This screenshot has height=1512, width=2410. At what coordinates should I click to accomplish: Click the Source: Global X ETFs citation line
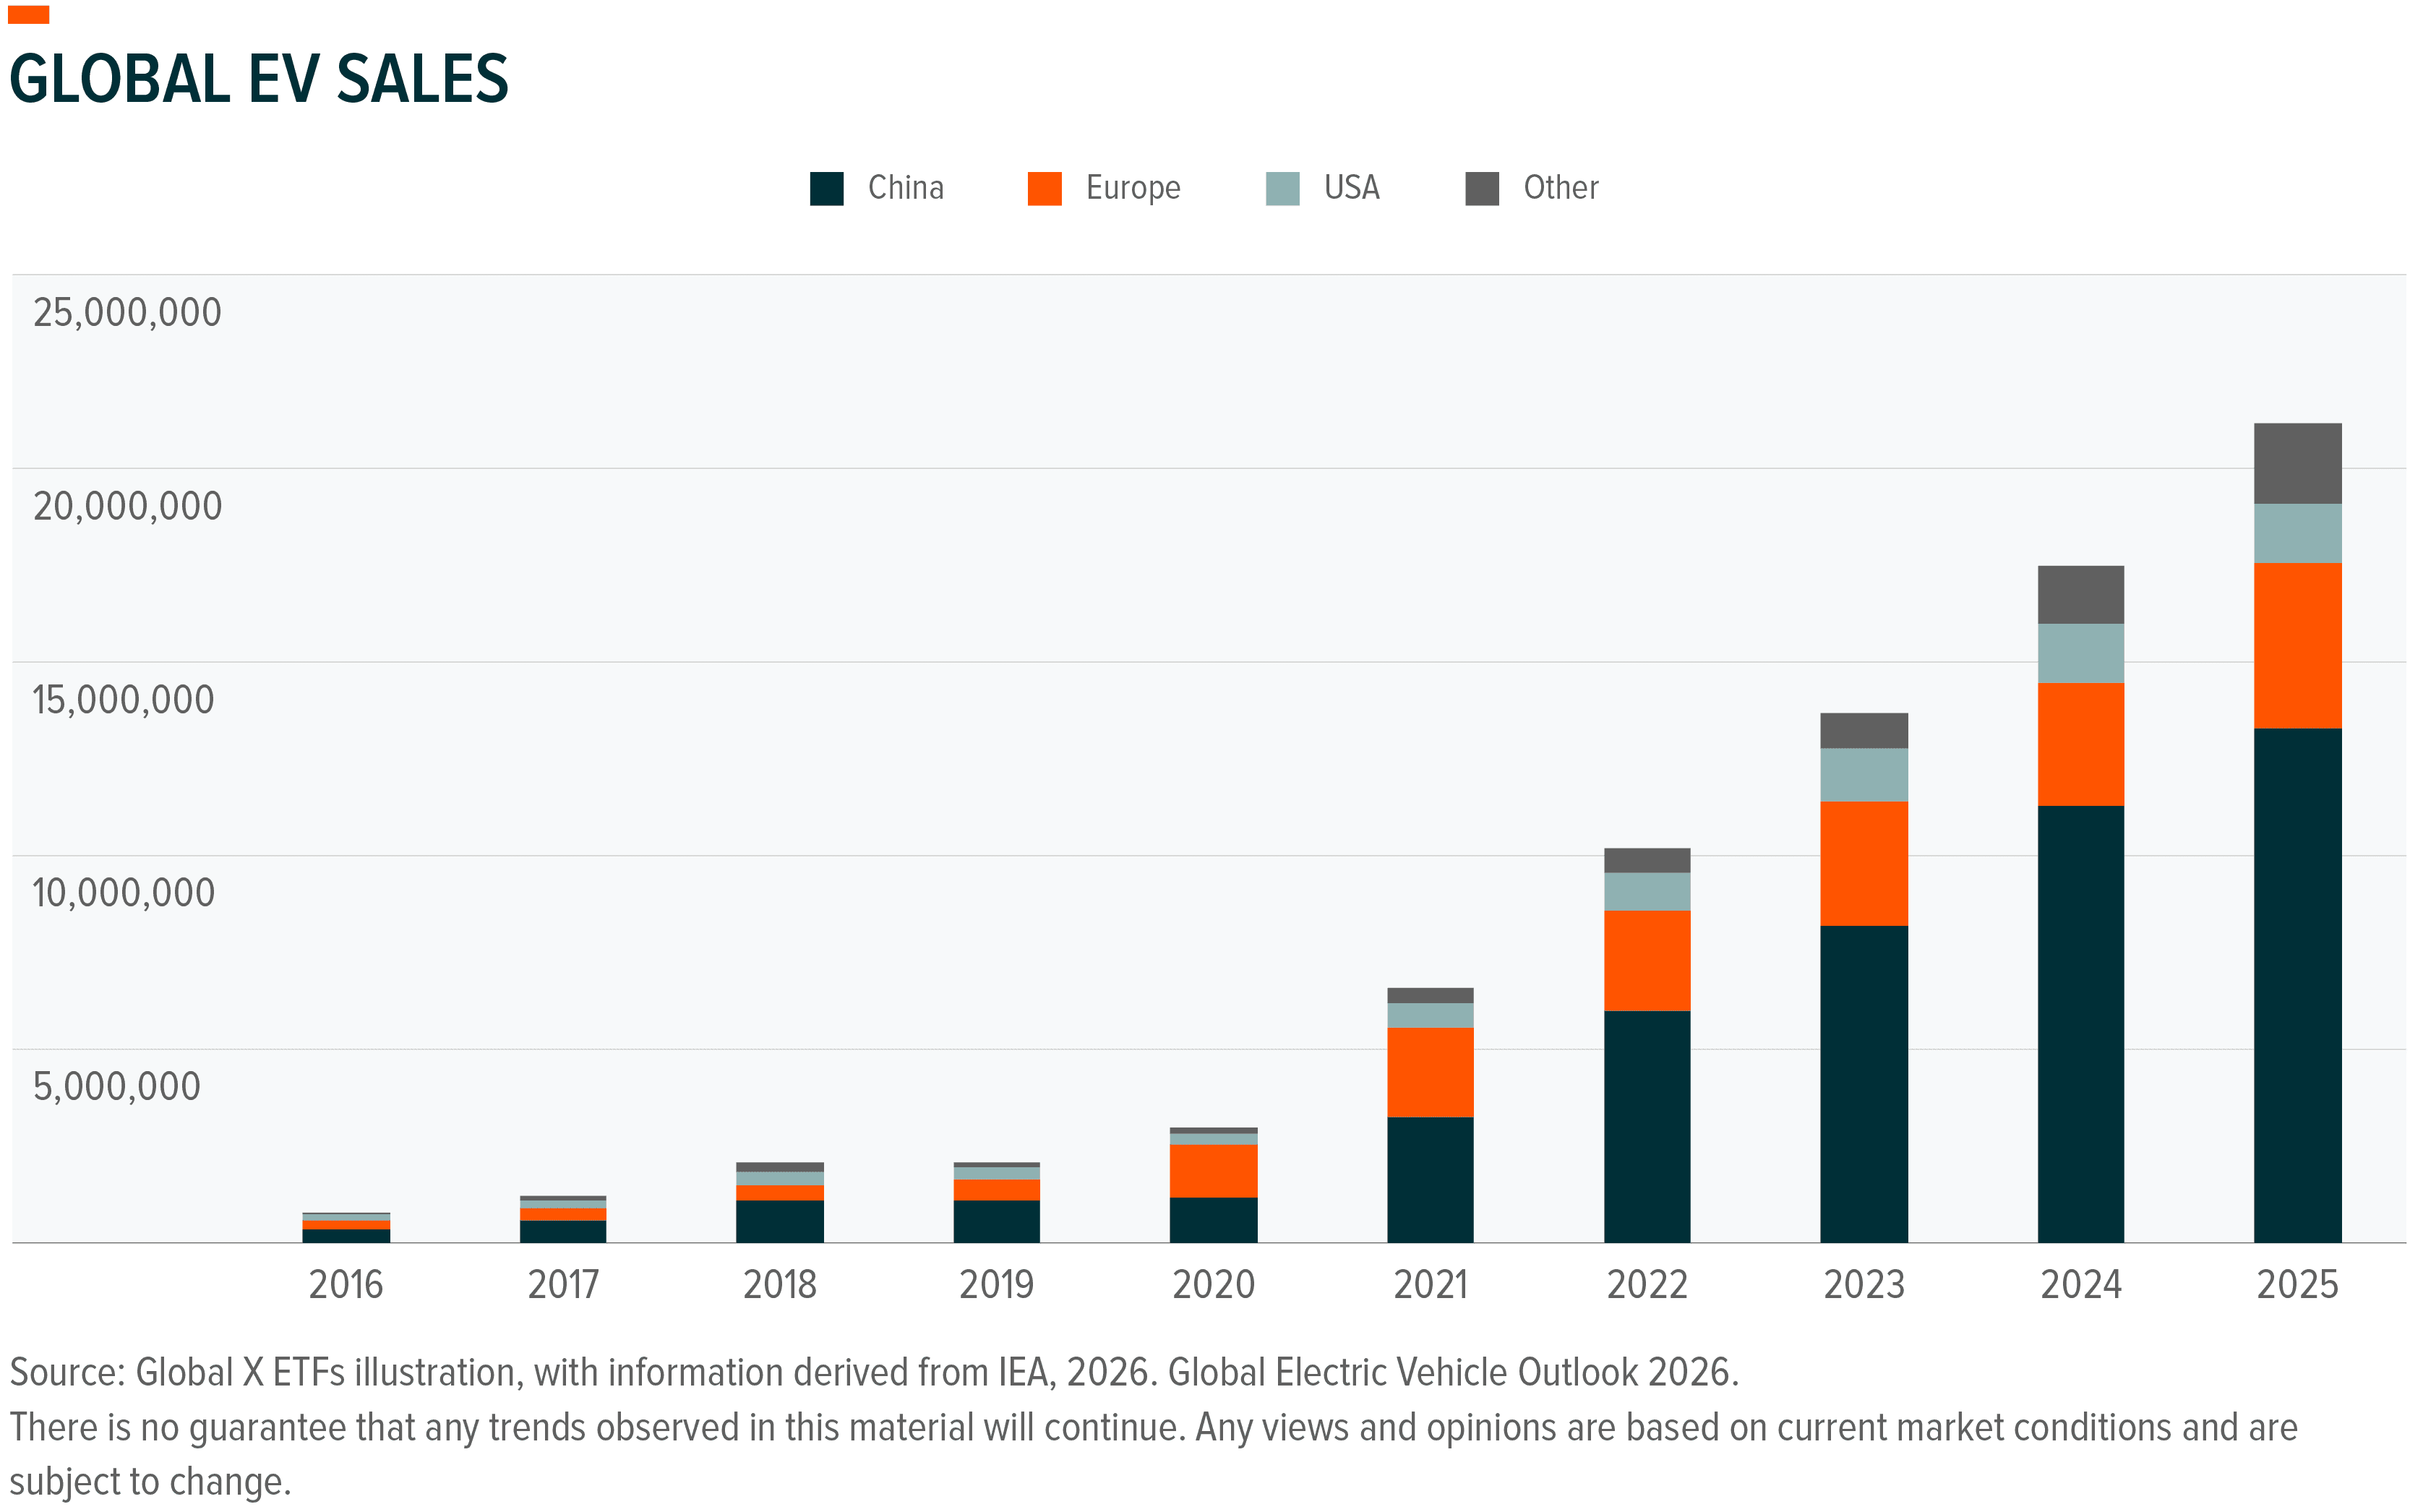pyautogui.click(x=874, y=1373)
